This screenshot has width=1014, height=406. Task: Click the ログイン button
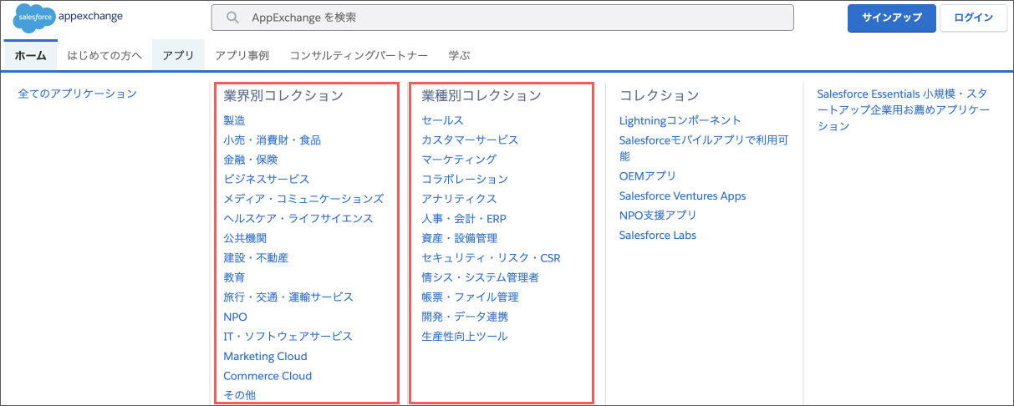(x=973, y=18)
